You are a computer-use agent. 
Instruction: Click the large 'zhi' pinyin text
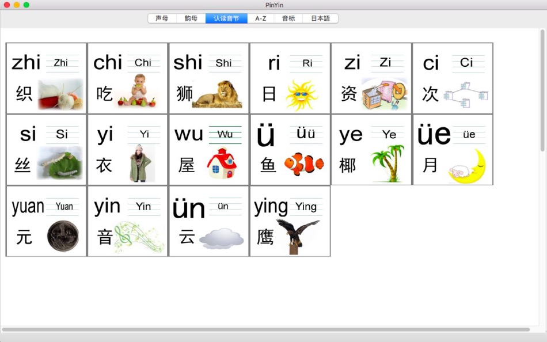26,62
